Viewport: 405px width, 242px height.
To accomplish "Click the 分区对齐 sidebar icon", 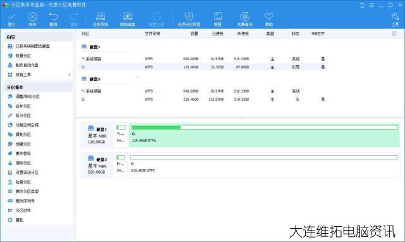I will 10,210.
